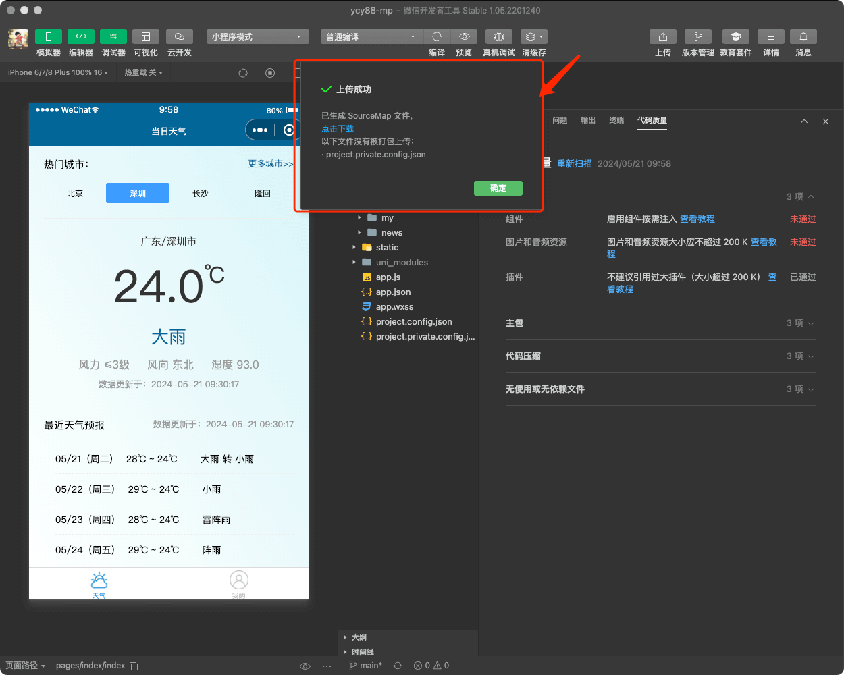Open Version Management (版本管理) icon
Screen dimensions: 844x675
(697, 37)
